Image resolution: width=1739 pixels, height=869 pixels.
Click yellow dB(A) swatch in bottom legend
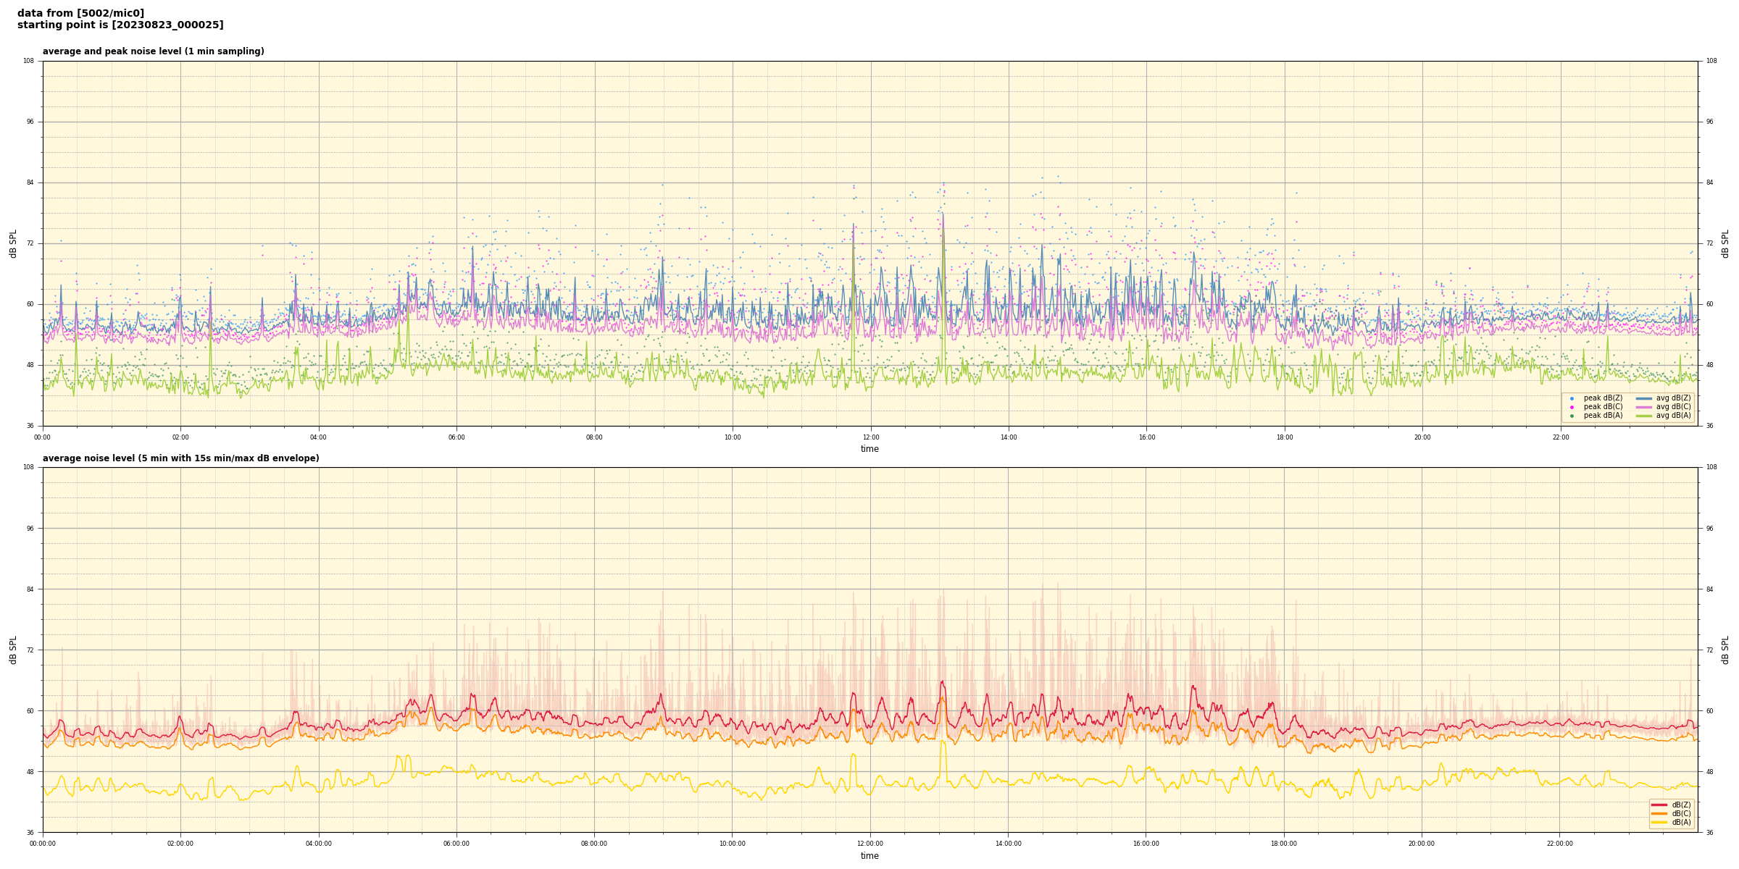pos(1659,822)
